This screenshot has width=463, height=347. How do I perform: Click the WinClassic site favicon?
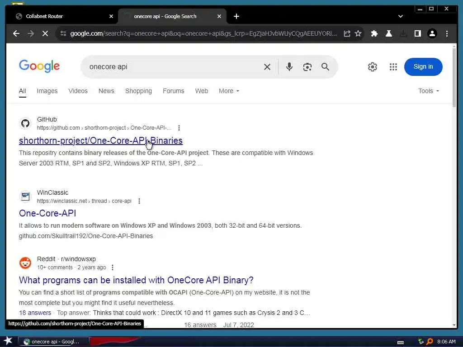pos(25,196)
